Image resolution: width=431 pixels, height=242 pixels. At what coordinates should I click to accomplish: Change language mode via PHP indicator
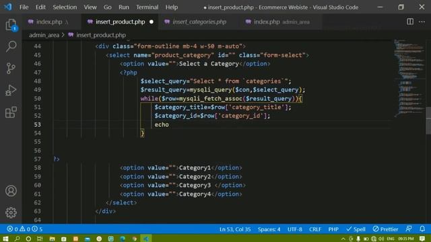coord(333,229)
